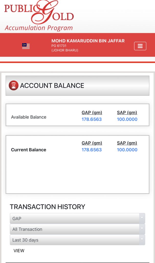Click the Public Gold logo

39,15
